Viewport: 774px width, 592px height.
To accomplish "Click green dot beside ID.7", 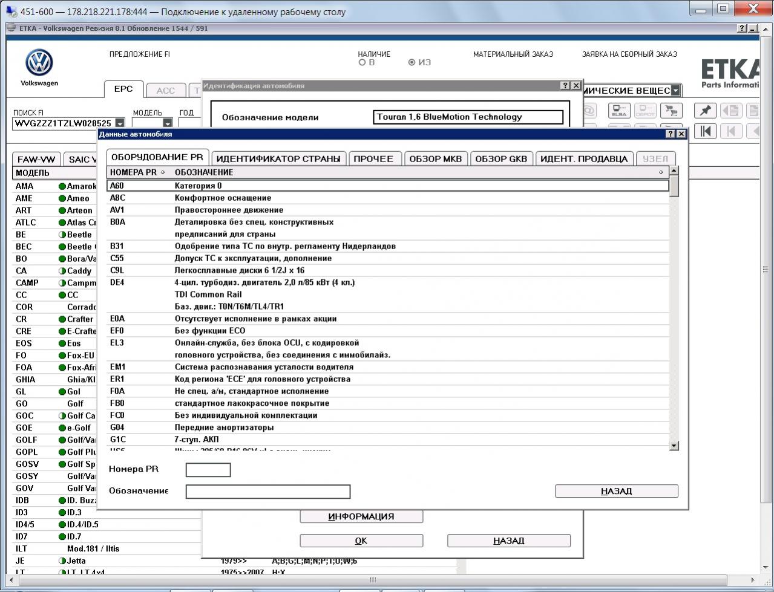I will coord(62,537).
